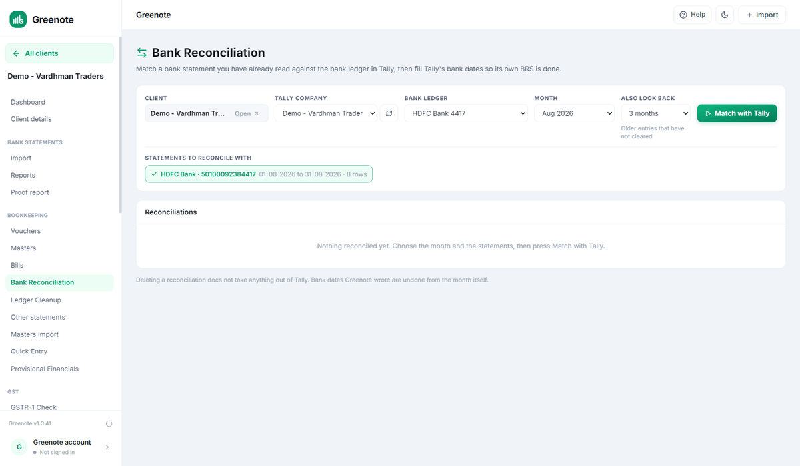Image resolution: width=800 pixels, height=466 pixels.
Task: Open the Also Look Back dropdown
Action: point(656,113)
